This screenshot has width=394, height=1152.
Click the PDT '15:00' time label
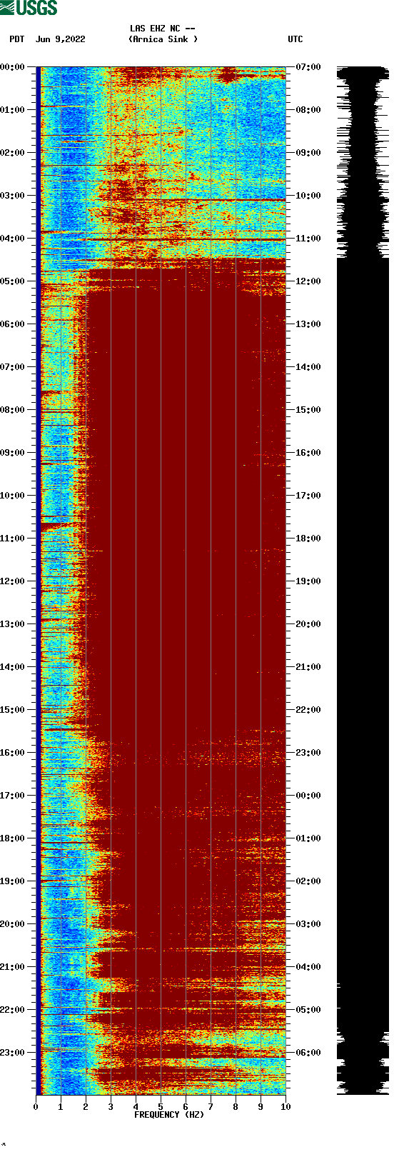[x=13, y=710]
